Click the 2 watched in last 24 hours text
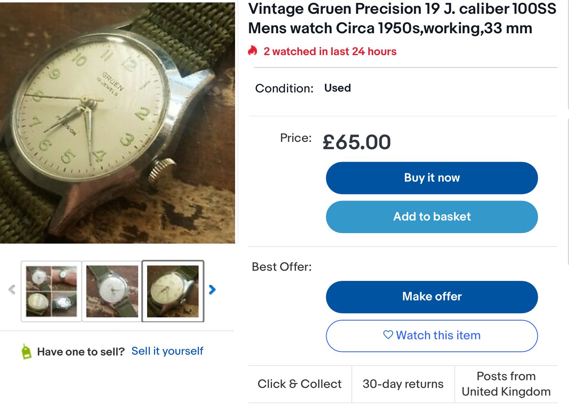 [330, 51]
